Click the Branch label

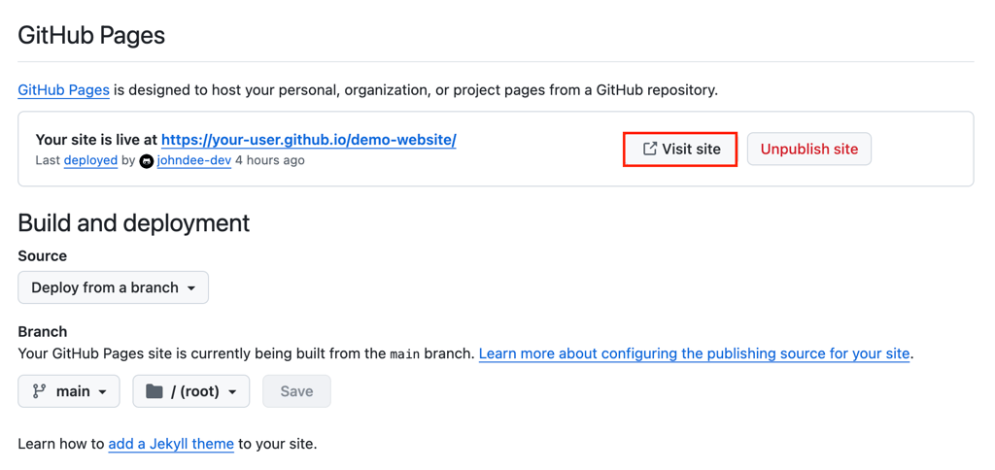(43, 332)
